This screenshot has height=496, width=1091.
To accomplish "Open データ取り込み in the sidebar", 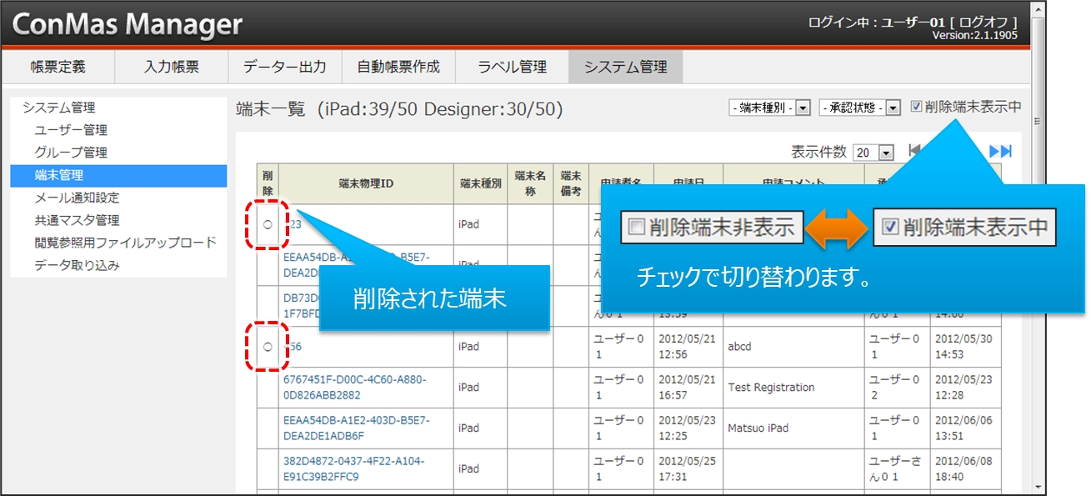I will pos(77,265).
